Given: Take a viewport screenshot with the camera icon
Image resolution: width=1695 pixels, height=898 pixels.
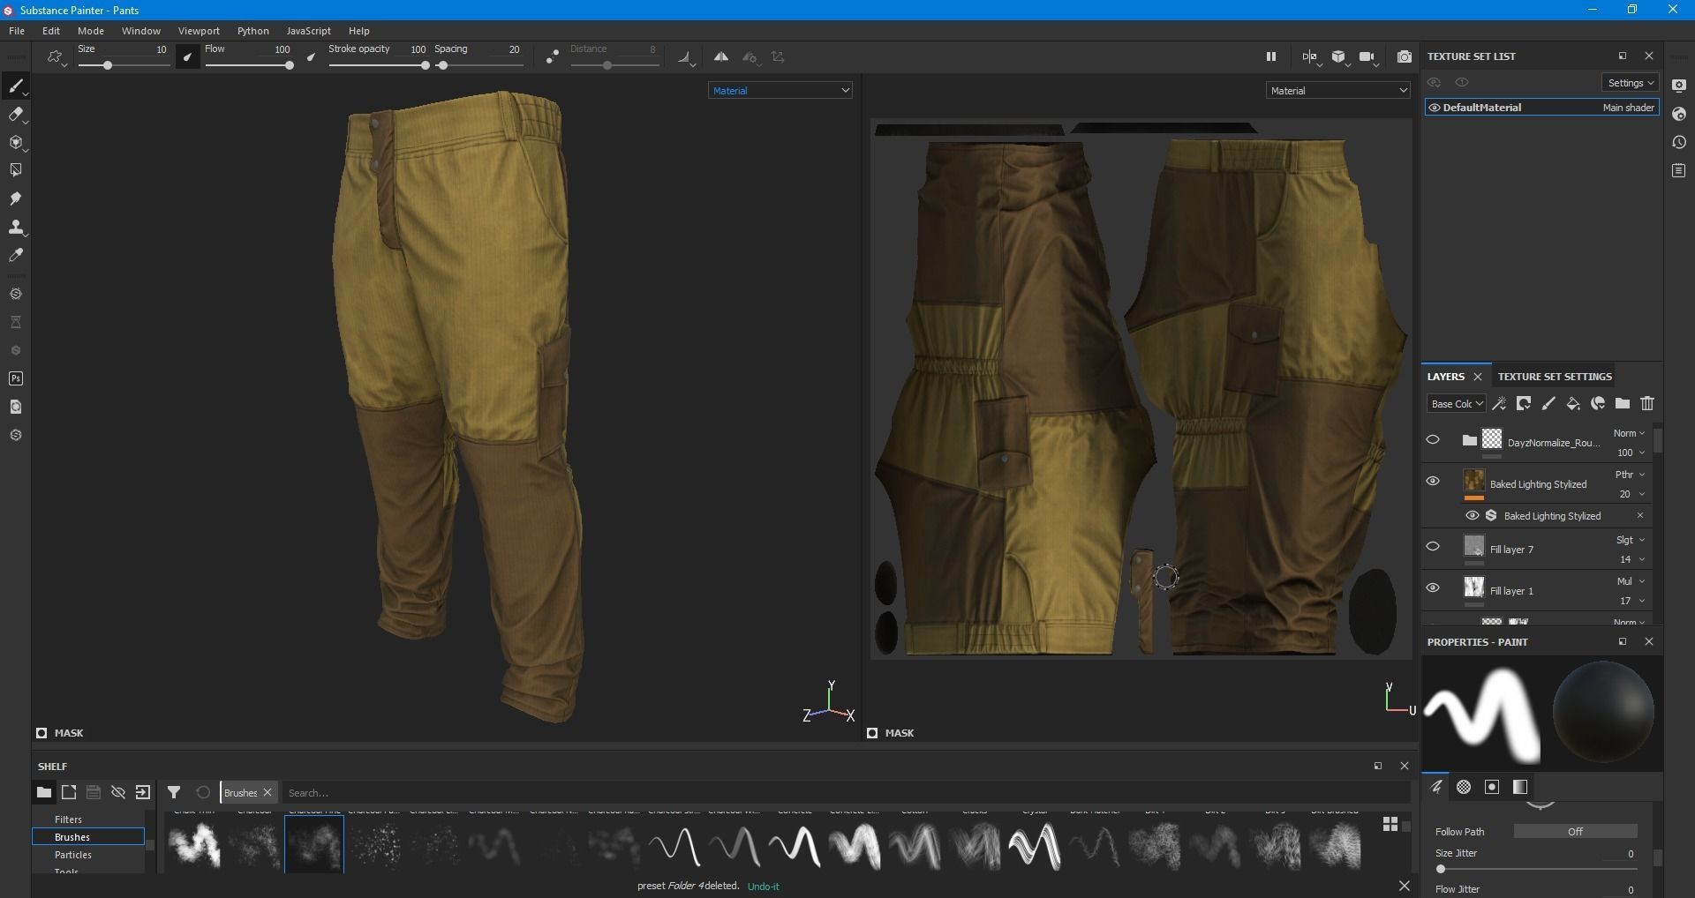Looking at the screenshot, I should [1405, 56].
